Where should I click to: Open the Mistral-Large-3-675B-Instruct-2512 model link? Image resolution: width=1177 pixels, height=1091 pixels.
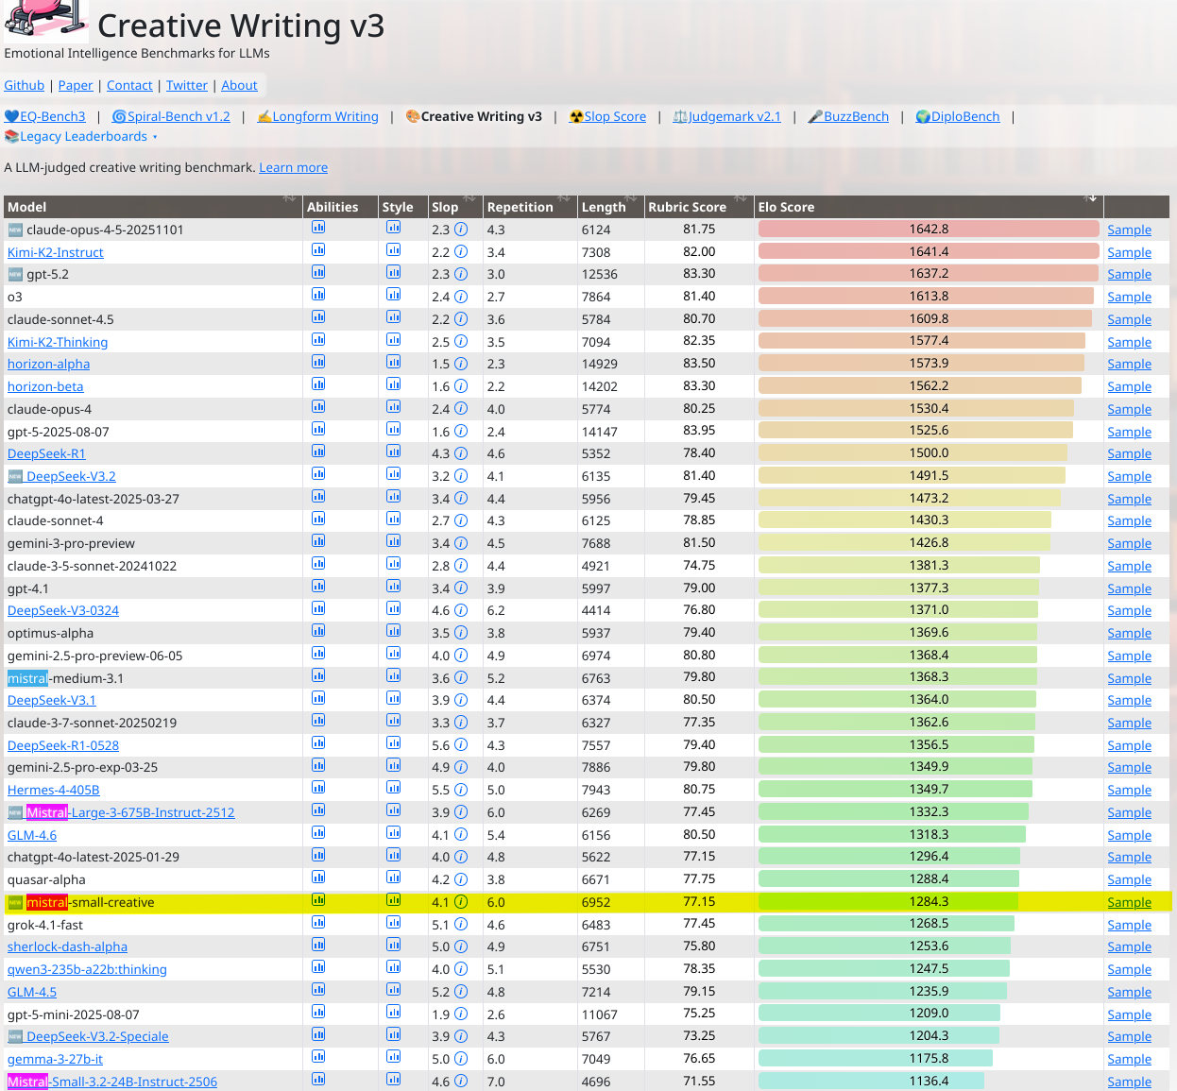click(x=130, y=812)
